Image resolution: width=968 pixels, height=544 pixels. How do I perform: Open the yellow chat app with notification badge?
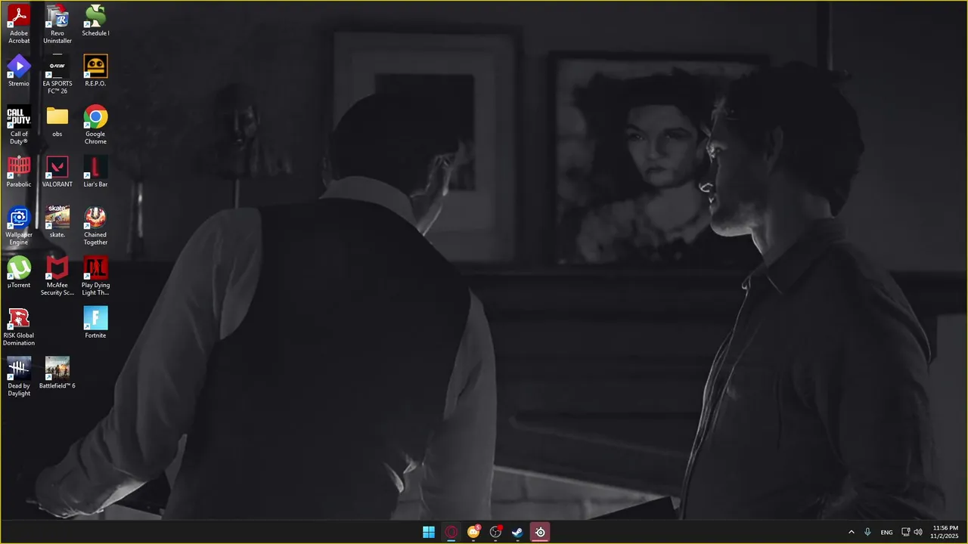coord(473,532)
